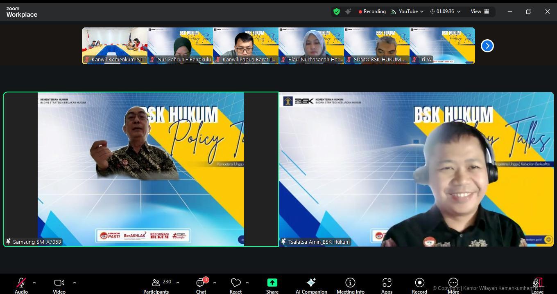
Task: Expand video options arrow next to Video
Action: [74, 283]
